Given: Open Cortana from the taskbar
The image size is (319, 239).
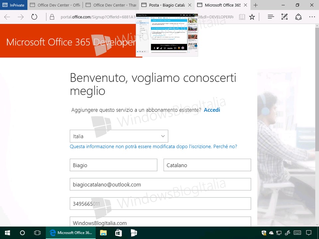Looking at the screenshot, I should 22,233.
